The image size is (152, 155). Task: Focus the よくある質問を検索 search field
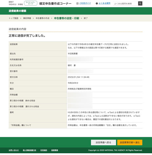click(126, 3)
